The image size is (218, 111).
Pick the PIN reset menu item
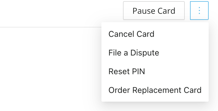(155, 71)
